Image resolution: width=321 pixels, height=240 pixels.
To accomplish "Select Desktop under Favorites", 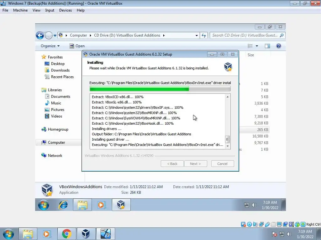I will click(55, 64).
